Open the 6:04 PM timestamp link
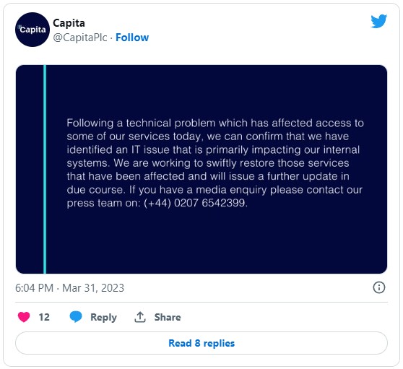This screenshot has width=403, height=369. 34,288
